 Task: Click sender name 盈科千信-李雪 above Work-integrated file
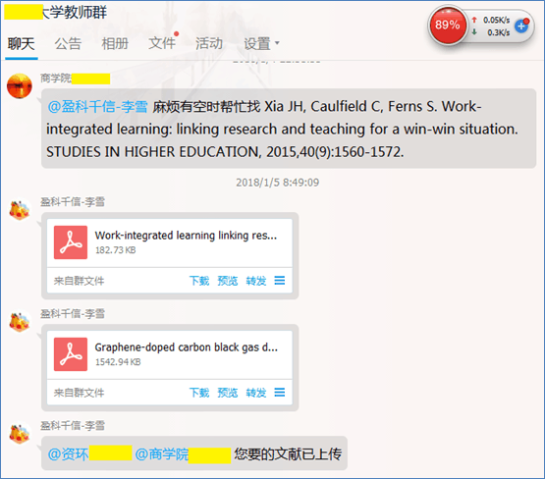click(x=73, y=202)
